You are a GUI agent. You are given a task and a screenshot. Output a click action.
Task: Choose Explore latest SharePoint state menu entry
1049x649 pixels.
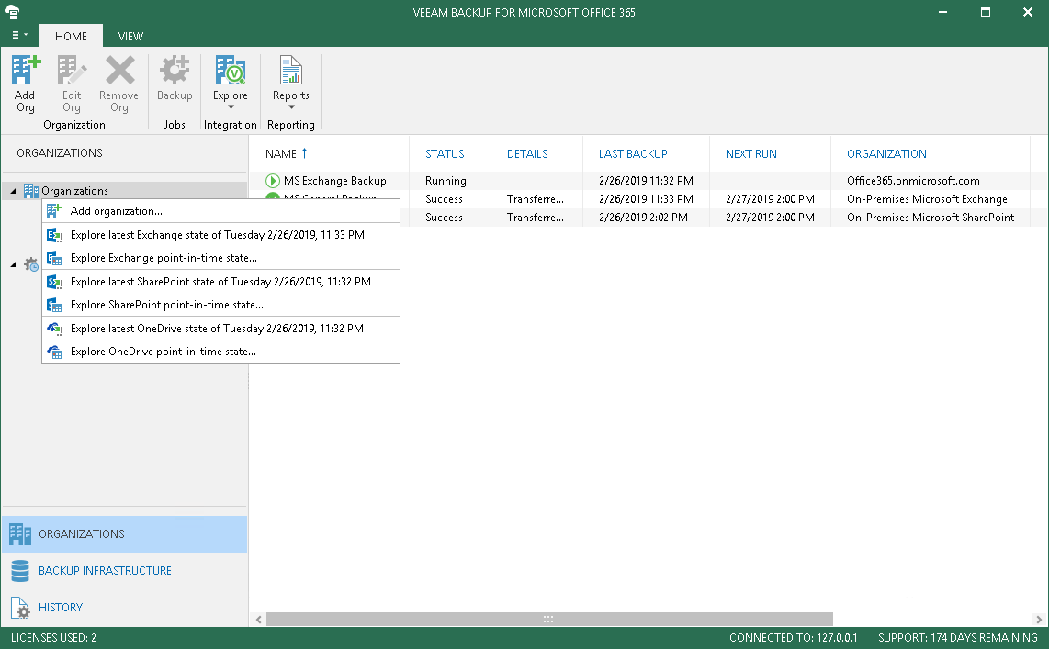(x=220, y=282)
